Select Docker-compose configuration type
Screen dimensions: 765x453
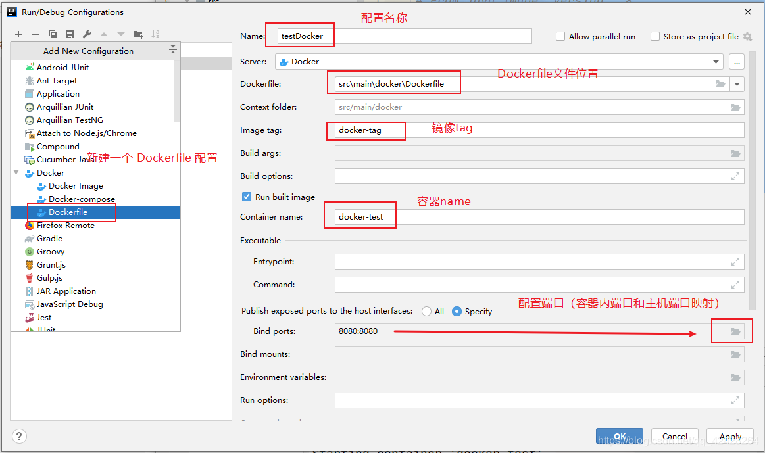[74, 199]
